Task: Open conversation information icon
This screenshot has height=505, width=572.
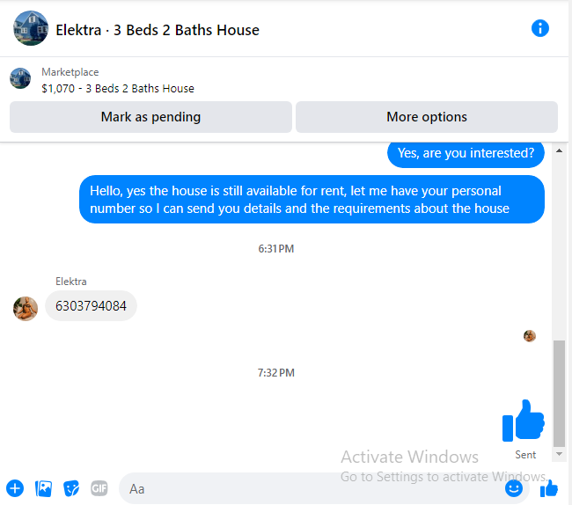Action: point(540,28)
